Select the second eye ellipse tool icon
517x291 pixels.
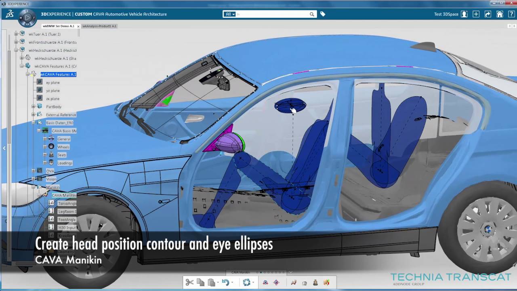(x=276, y=283)
